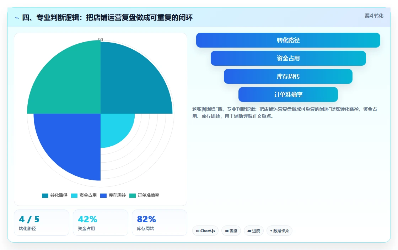Toggle the 库存周转 legend item
The image size is (398, 250).
tap(113, 195)
